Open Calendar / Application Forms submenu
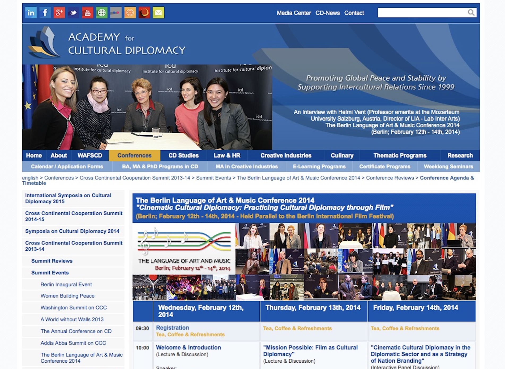The image size is (505, 369). [67, 167]
